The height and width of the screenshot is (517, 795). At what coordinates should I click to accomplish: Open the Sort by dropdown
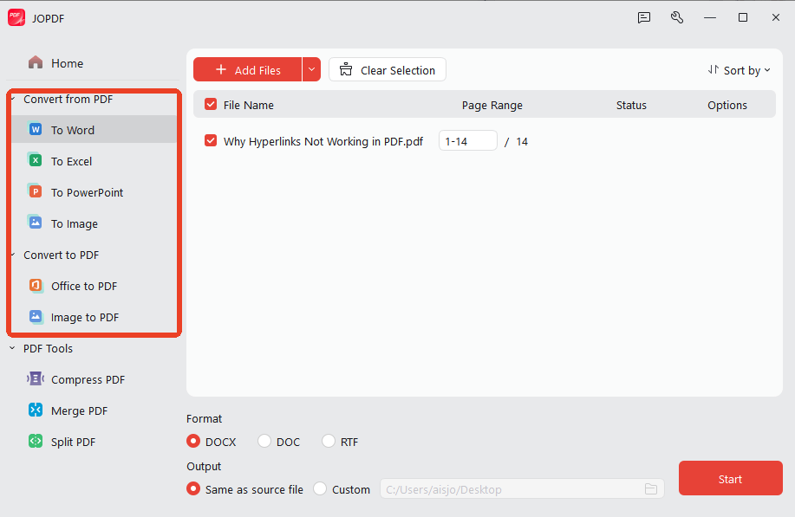740,70
